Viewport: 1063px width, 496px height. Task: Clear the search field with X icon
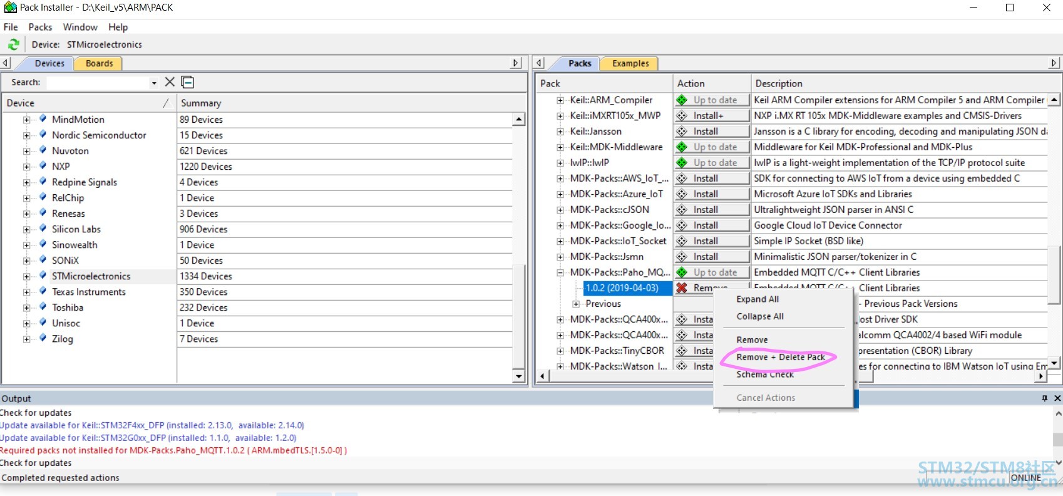pyautogui.click(x=170, y=82)
